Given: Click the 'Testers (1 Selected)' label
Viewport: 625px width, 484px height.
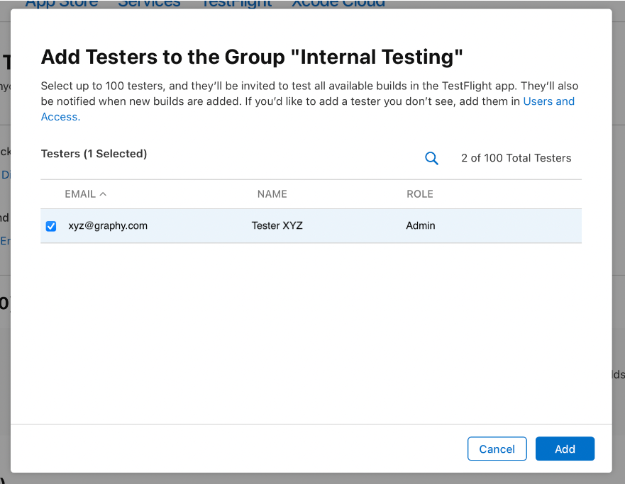Looking at the screenshot, I should point(94,154).
